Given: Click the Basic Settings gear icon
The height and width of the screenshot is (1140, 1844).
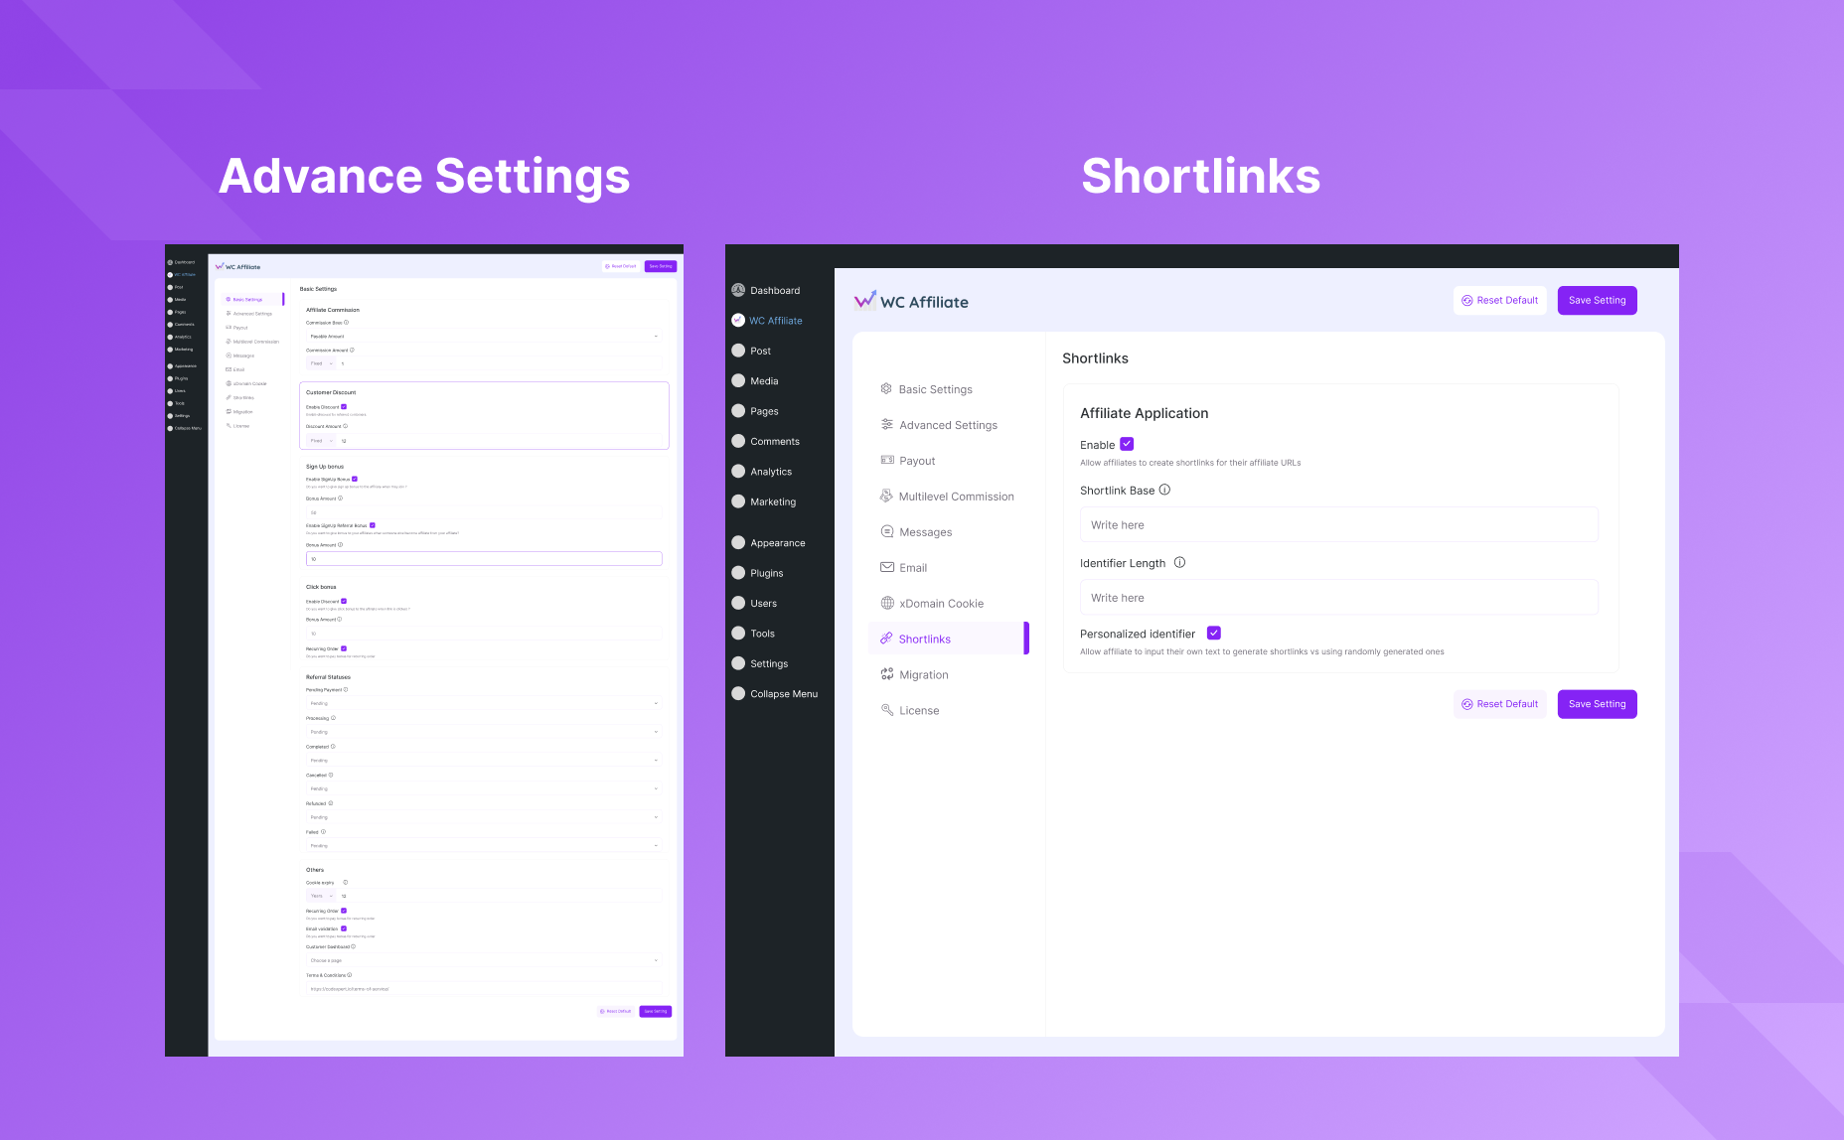Looking at the screenshot, I should click(x=886, y=388).
